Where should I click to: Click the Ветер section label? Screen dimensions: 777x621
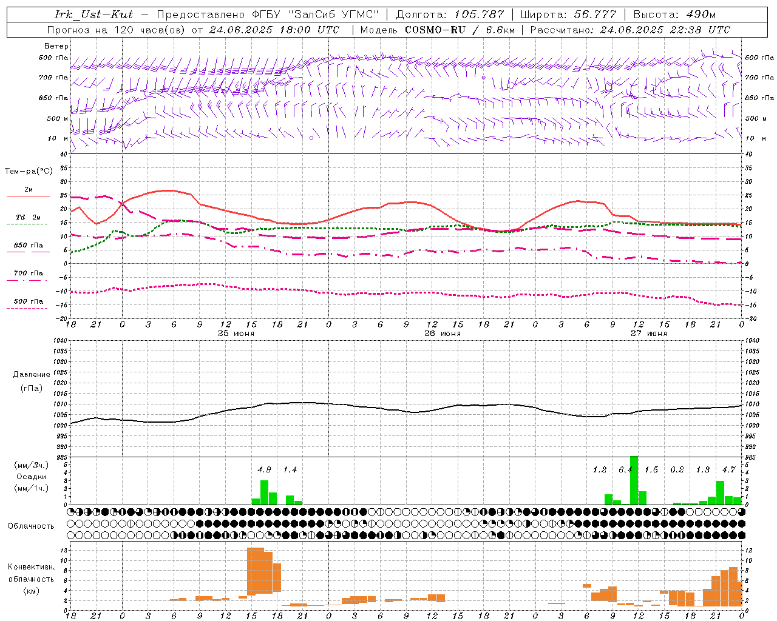click(x=56, y=46)
